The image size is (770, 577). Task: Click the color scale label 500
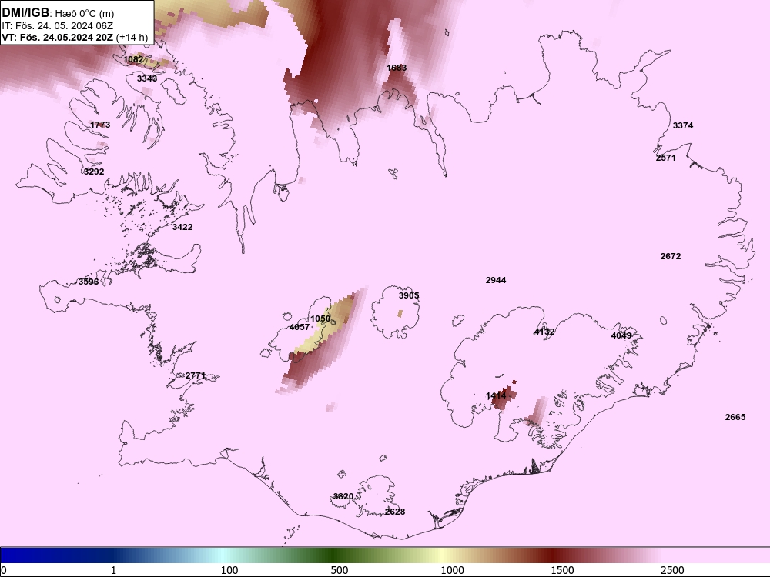tap(340, 571)
